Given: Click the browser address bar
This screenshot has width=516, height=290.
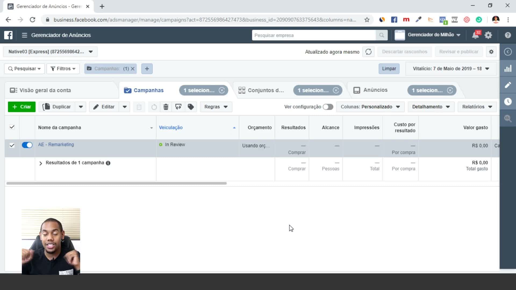Looking at the screenshot, I should pyautogui.click(x=204, y=20).
